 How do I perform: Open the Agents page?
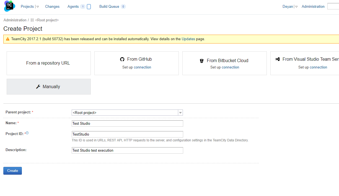click(x=73, y=6)
